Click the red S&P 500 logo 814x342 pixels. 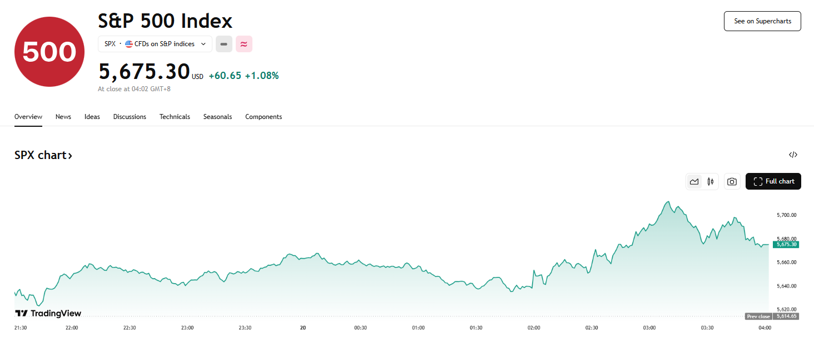pyautogui.click(x=49, y=52)
